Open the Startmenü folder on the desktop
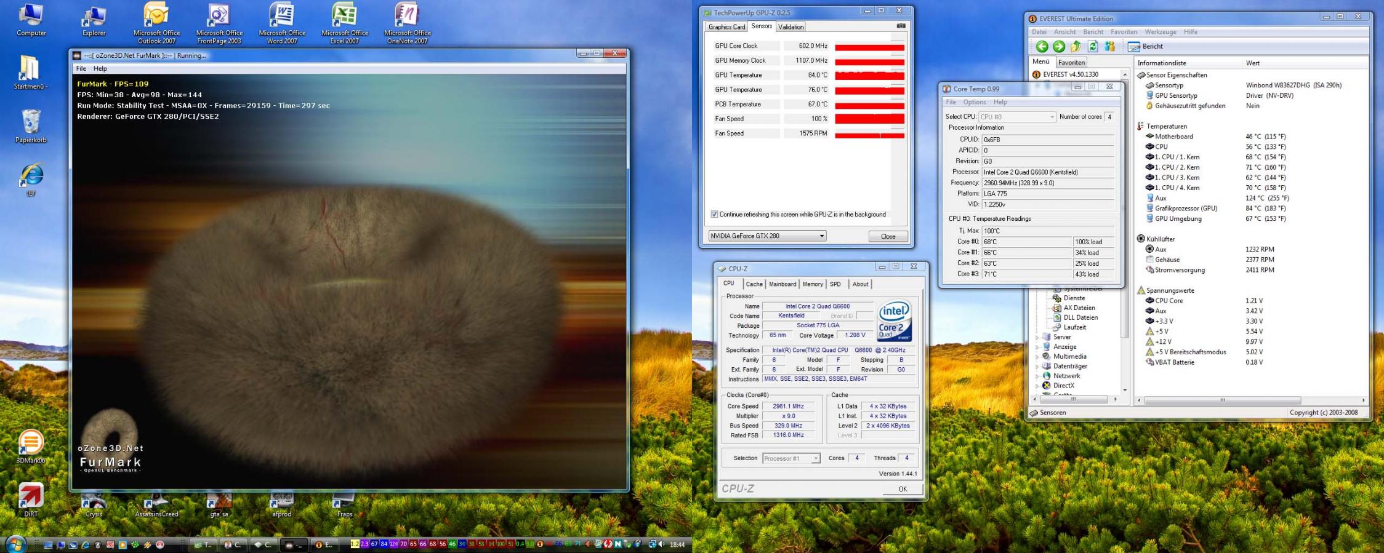 [x=30, y=73]
